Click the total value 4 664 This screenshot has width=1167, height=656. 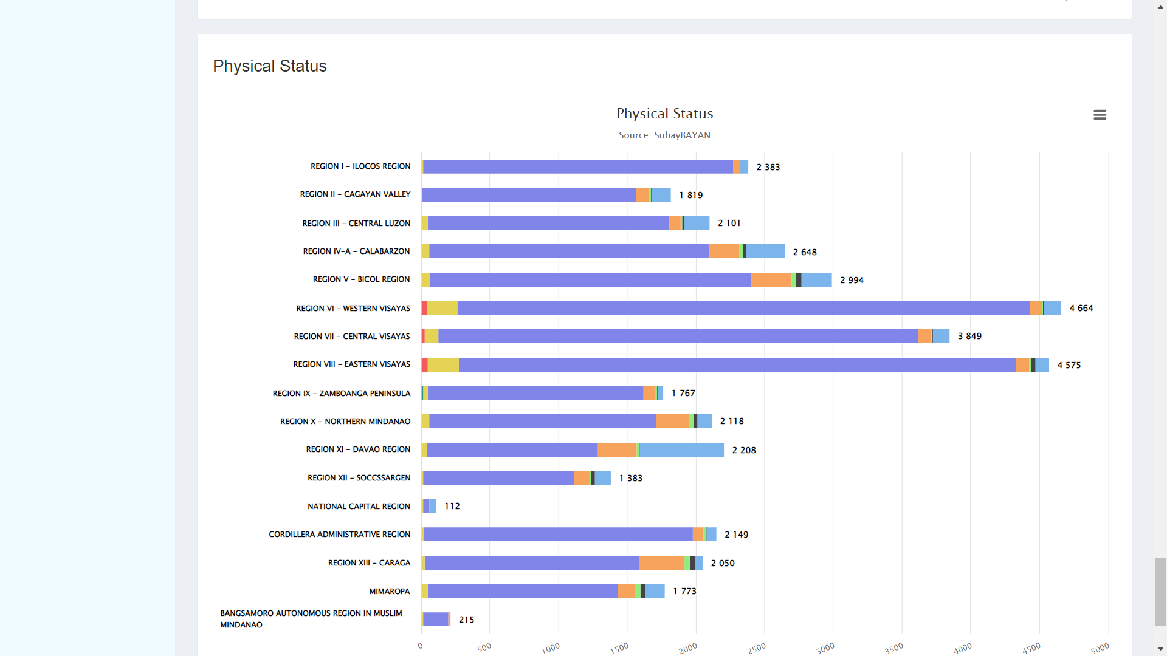pyautogui.click(x=1081, y=309)
